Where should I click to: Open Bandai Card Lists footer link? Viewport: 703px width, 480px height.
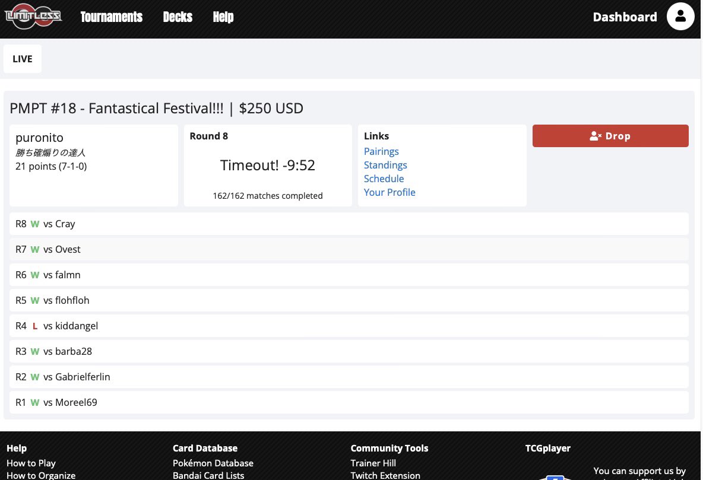[208, 475]
